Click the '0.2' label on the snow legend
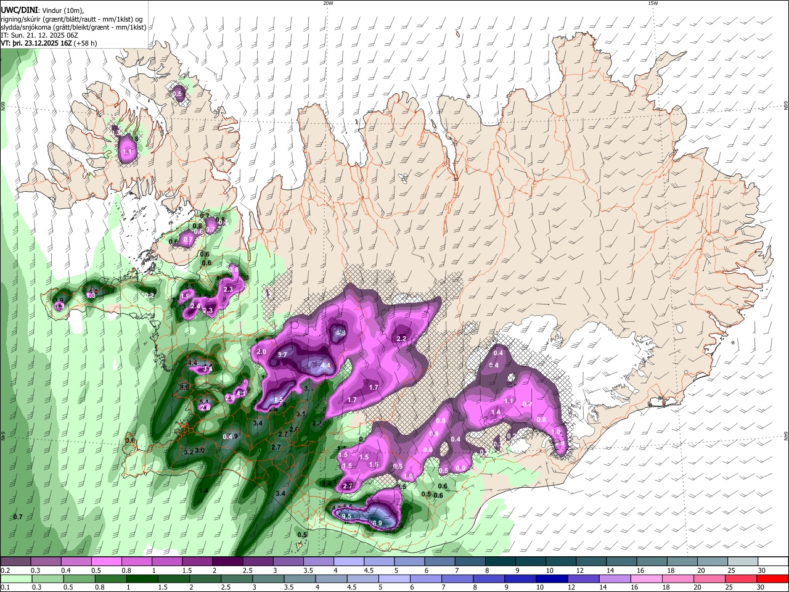This screenshot has height=592, width=789. tap(4, 570)
